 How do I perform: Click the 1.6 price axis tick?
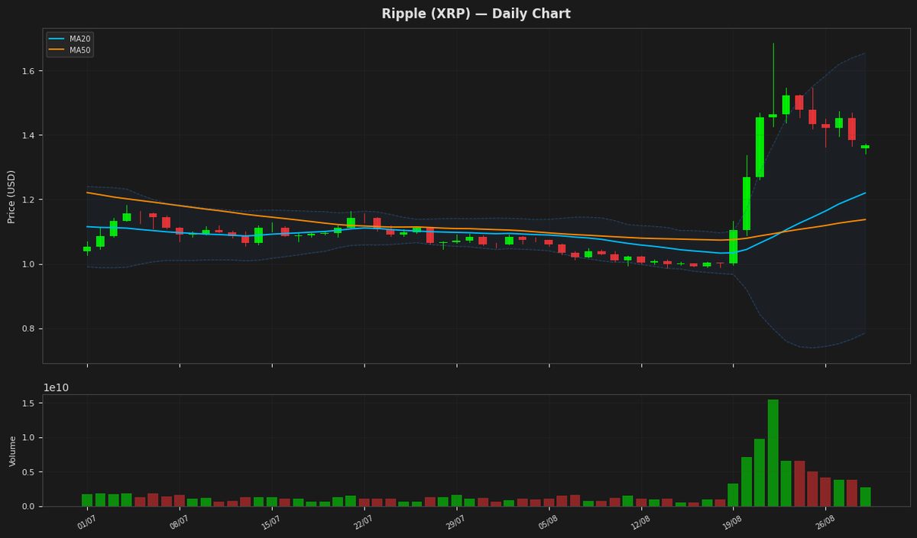pos(29,71)
